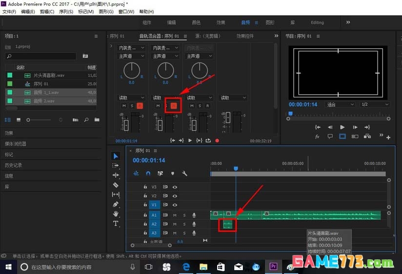Click the mixer Loop button
Screen dimensions: 402x274
click(x=208, y=140)
